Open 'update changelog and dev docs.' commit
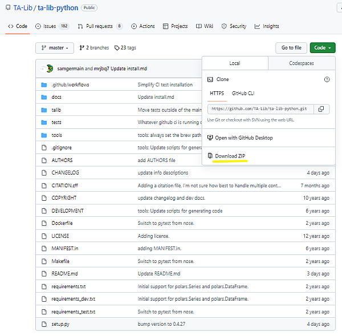Screen dimensions: 342x336 coord(172,198)
